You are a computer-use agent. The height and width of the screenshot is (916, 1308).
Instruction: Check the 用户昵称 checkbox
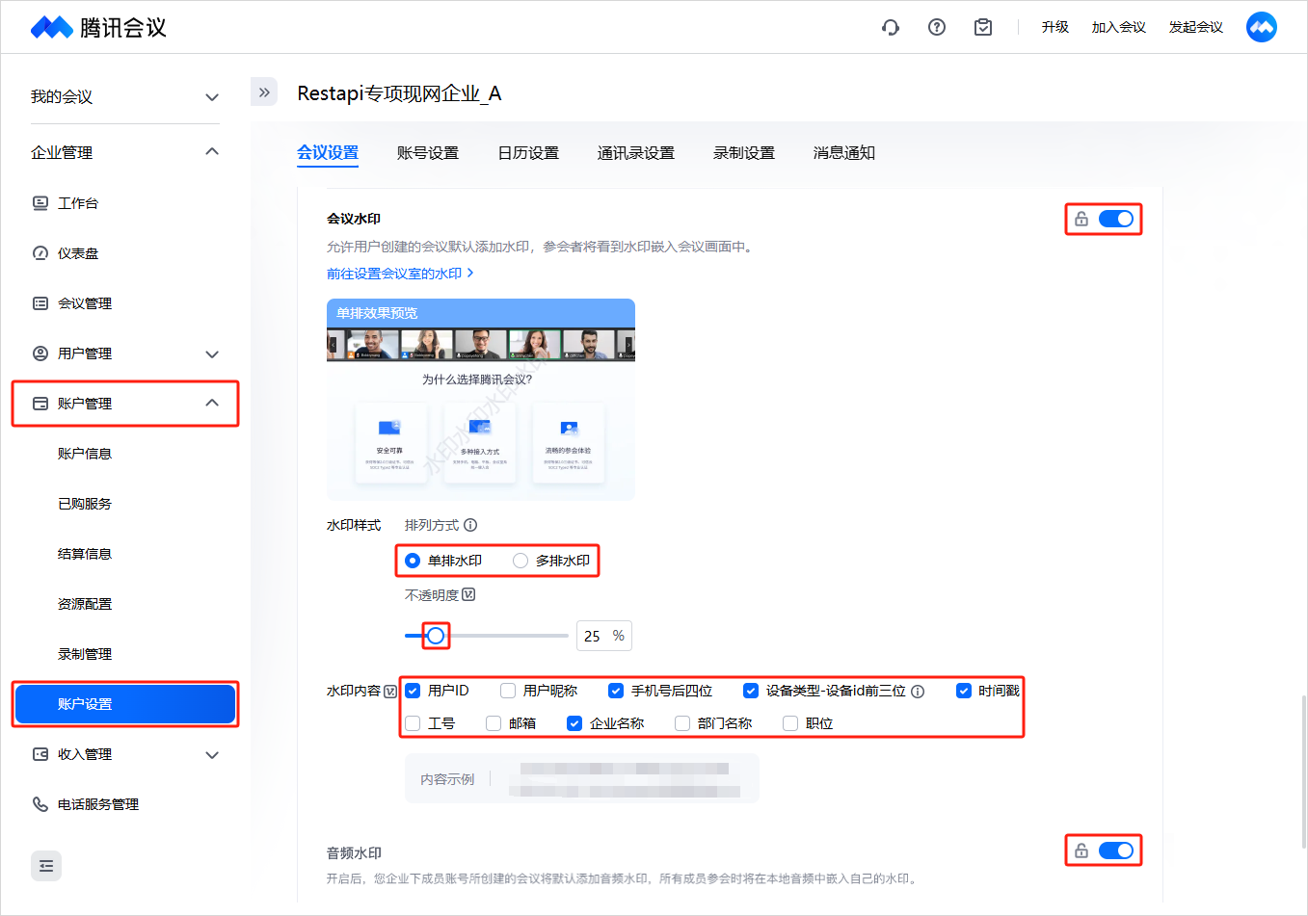coord(508,691)
